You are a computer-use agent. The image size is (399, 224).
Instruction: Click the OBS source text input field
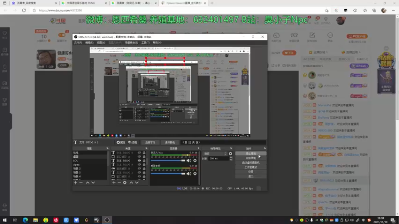(x=223, y=142)
